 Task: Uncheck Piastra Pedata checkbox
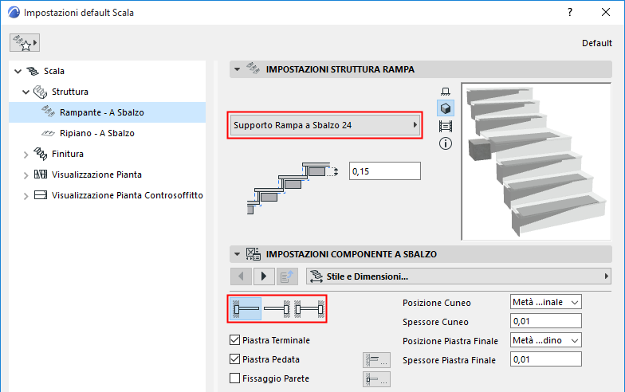click(234, 359)
